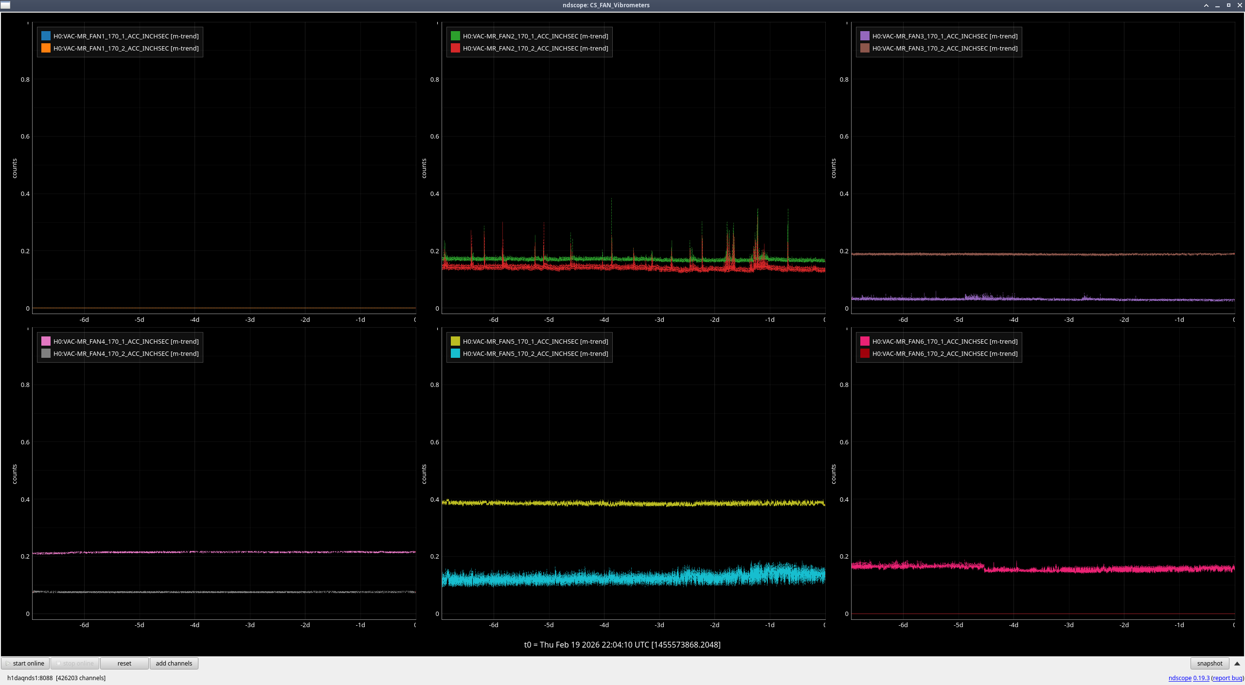The image size is (1245, 685).
Task: Take a snapshot of the plots
Action: pyautogui.click(x=1209, y=664)
